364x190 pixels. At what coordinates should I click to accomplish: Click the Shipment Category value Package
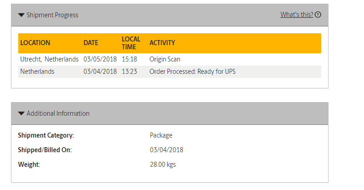click(161, 135)
